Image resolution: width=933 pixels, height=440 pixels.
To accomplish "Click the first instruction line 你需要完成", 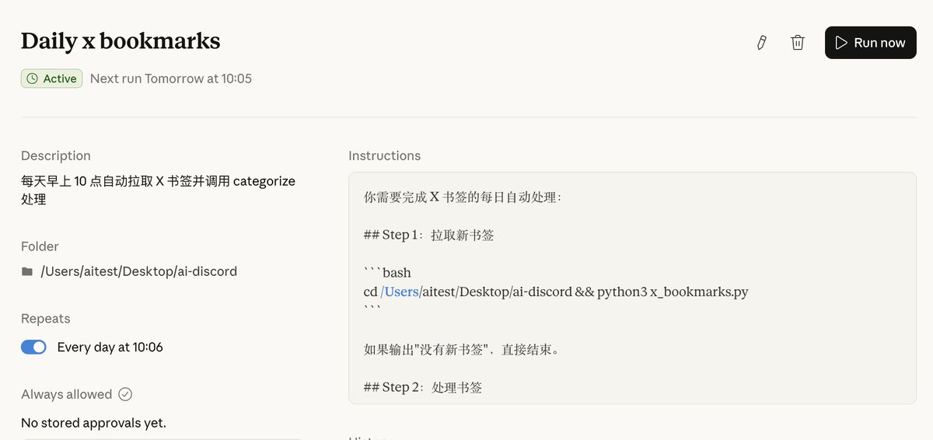I will pyautogui.click(x=463, y=197).
